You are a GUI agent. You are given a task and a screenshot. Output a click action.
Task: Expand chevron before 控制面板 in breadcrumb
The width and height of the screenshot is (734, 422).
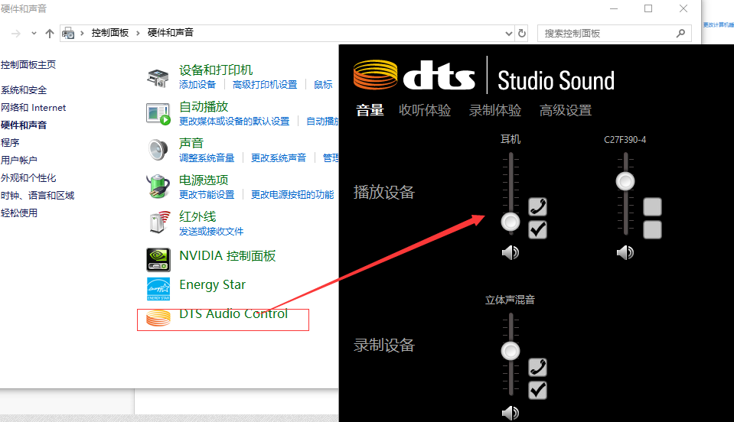[x=82, y=33]
